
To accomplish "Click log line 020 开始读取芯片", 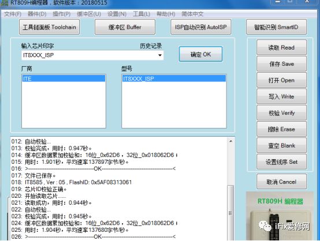I will tap(39, 196).
